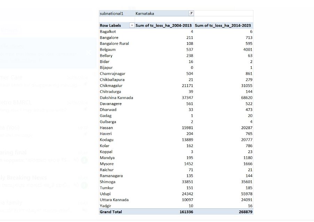Select grand total value 161336
This screenshot has width=314, height=222.
[187, 212]
